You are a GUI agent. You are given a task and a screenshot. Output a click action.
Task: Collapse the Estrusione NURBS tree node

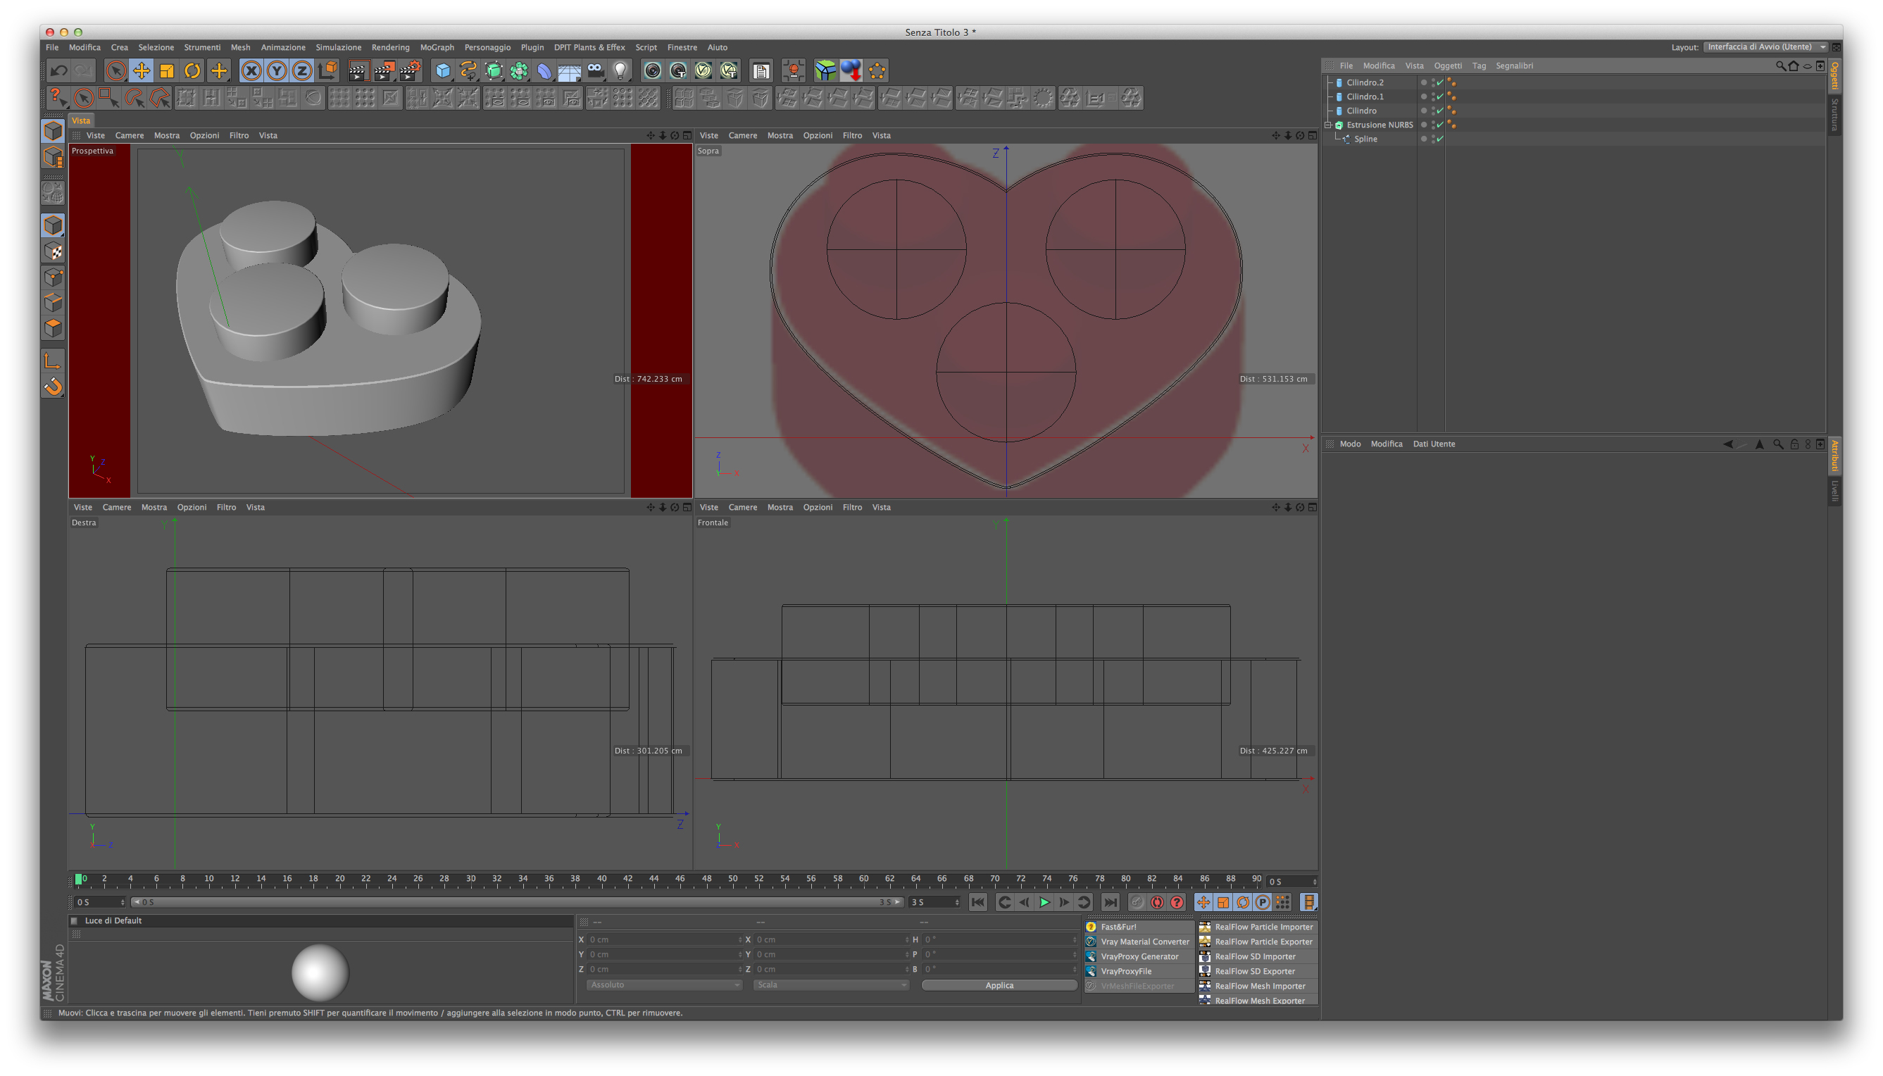pyautogui.click(x=1328, y=125)
